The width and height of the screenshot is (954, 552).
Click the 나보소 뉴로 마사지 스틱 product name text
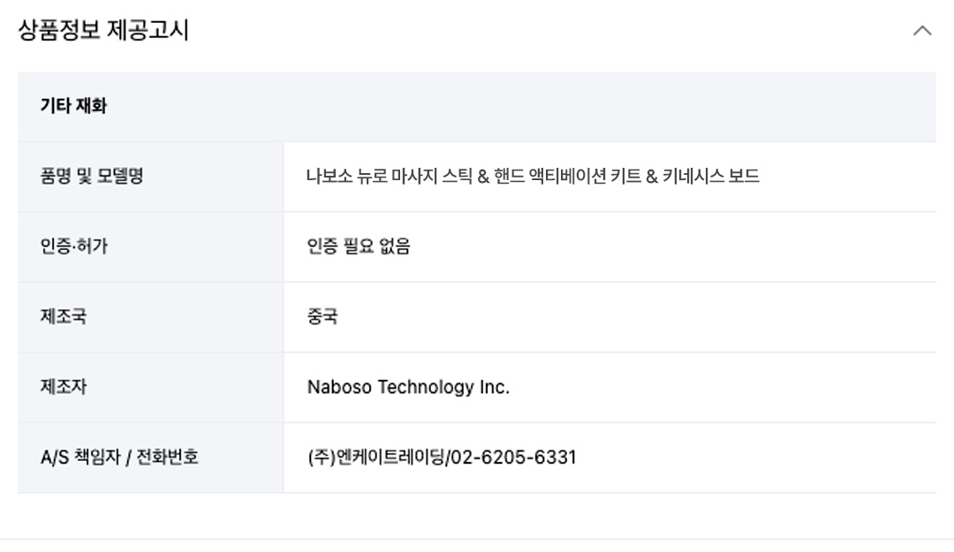pyautogui.click(x=389, y=177)
